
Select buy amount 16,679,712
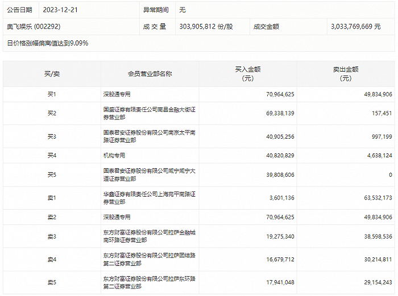280,260
